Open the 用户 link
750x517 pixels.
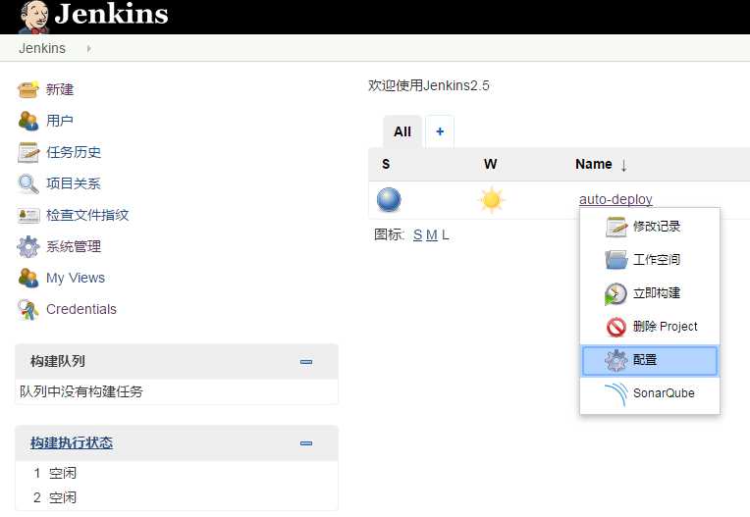click(60, 121)
